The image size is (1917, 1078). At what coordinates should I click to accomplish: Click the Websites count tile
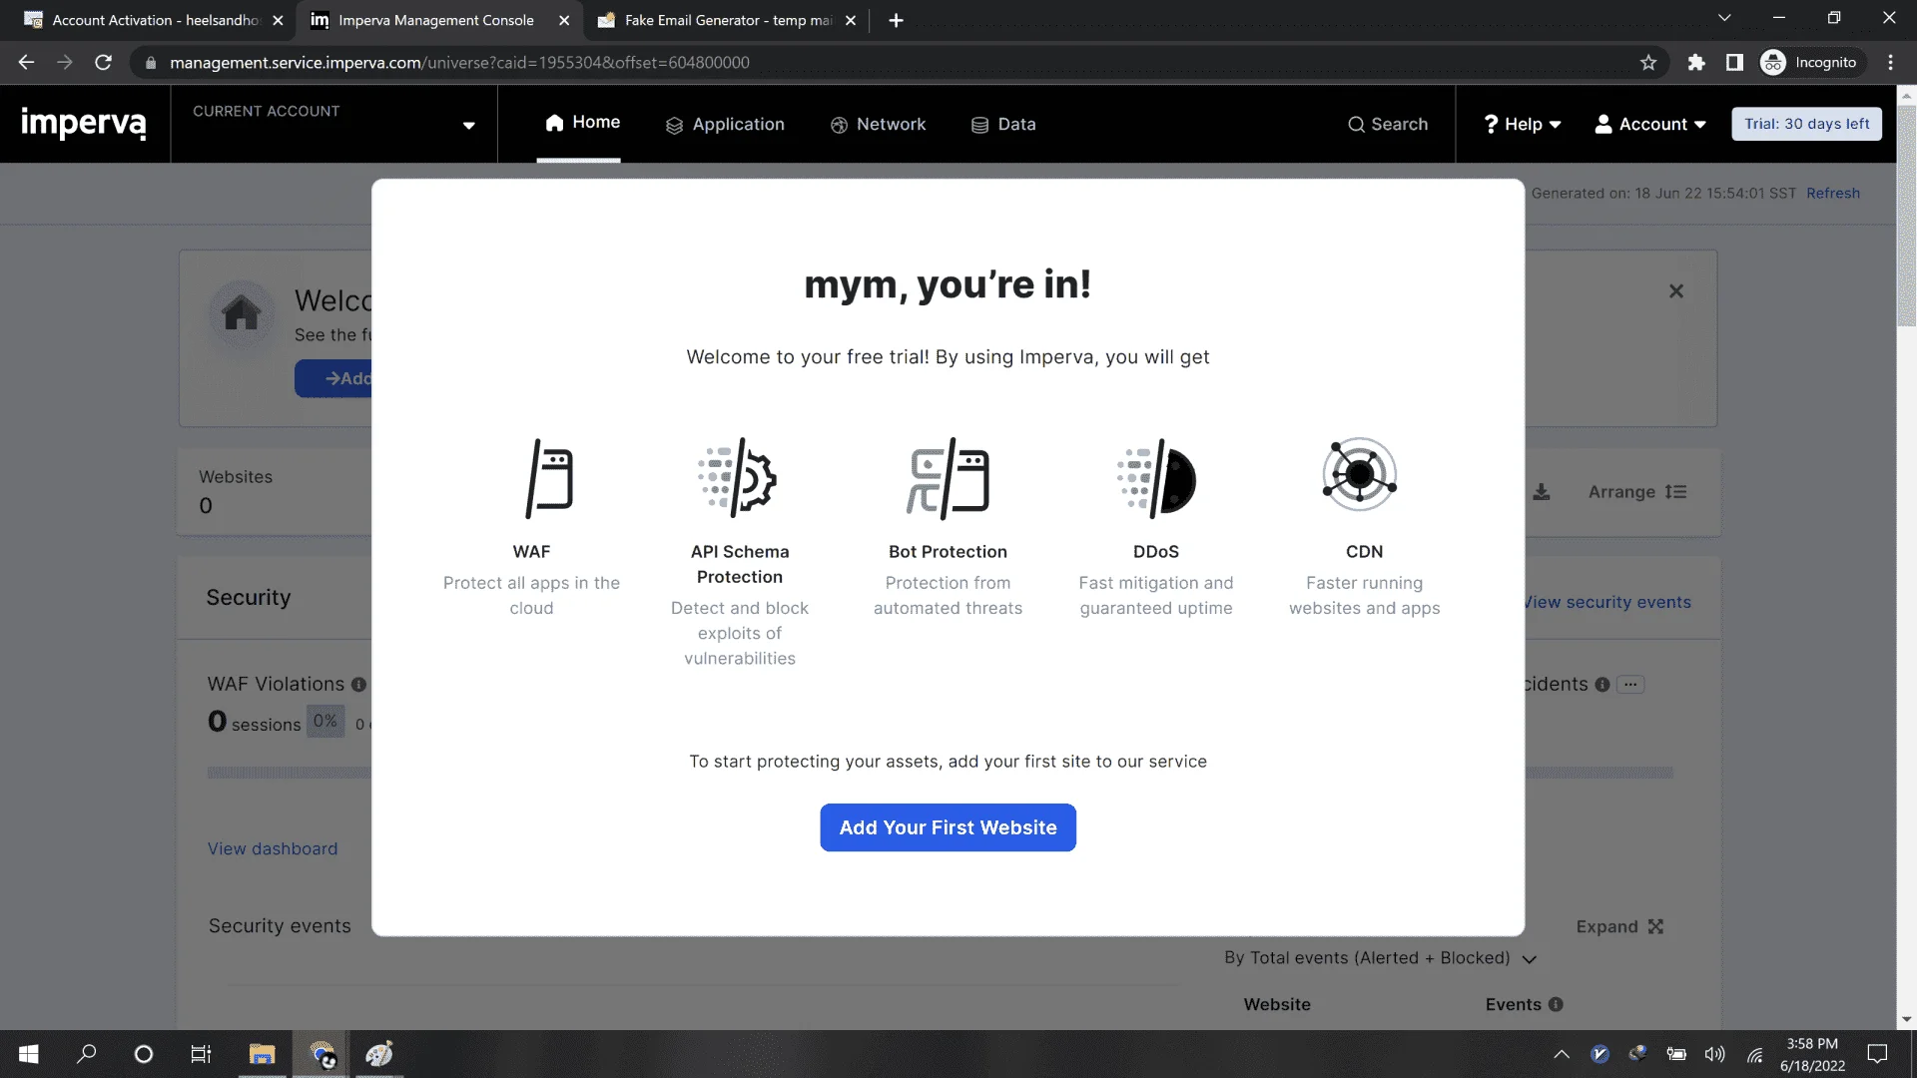pos(275,492)
